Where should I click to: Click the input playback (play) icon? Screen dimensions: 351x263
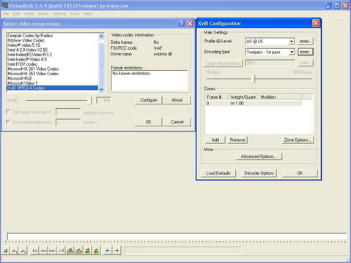pyautogui.click(x=15, y=251)
